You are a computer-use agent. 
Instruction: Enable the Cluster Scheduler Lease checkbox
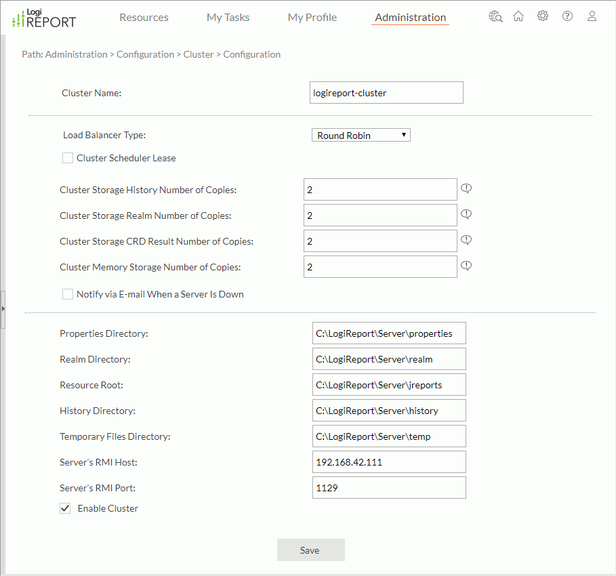click(x=67, y=157)
